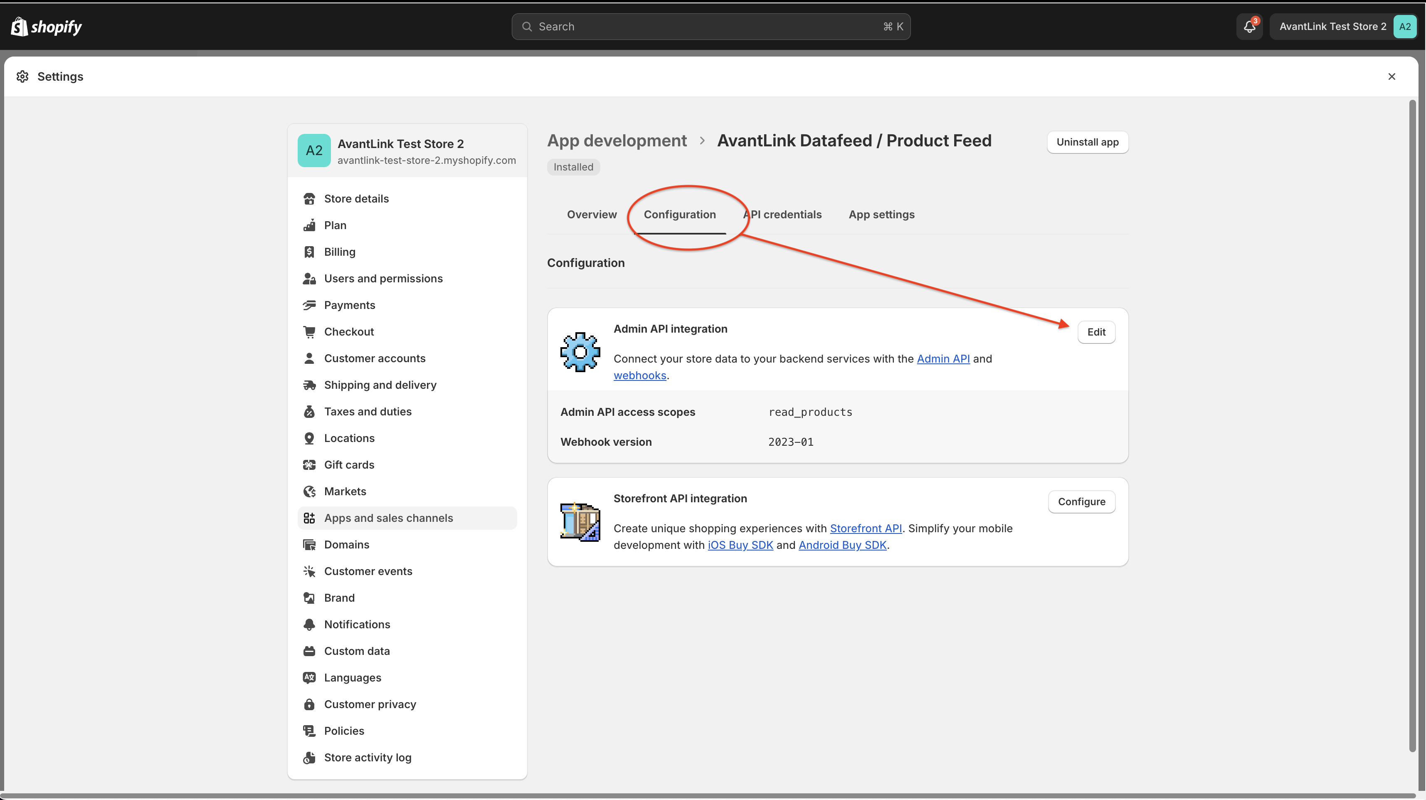Open Policies settings
The image size is (1426, 800).
tap(407, 731)
